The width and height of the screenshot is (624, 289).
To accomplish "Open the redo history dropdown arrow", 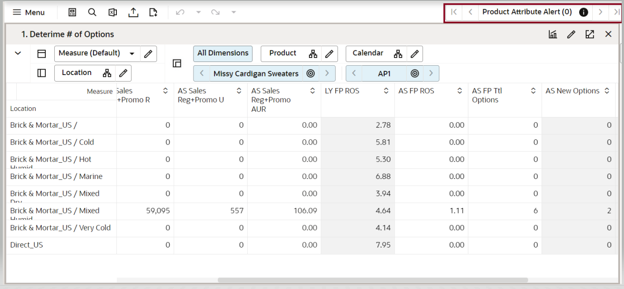I will click(234, 13).
